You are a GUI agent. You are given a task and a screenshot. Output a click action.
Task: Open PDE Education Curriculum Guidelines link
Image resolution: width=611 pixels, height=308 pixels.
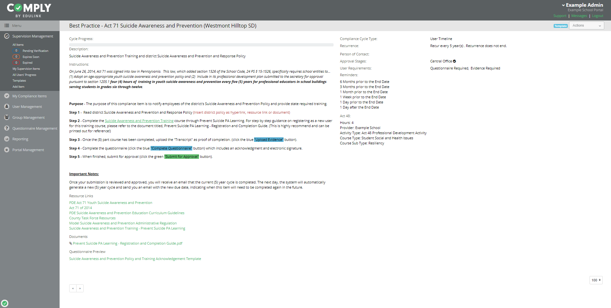pos(127,213)
